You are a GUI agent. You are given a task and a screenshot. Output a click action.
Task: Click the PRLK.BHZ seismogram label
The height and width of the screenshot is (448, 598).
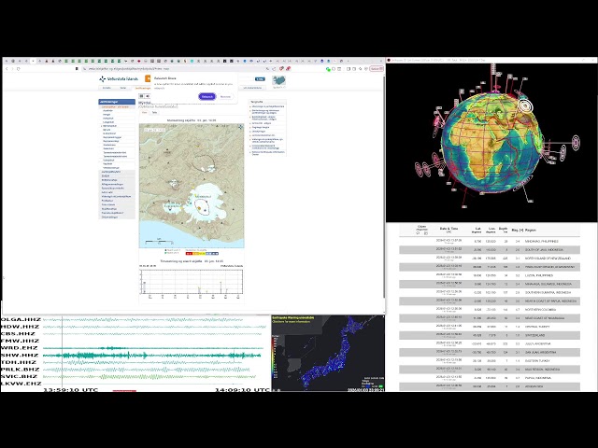click(20, 370)
